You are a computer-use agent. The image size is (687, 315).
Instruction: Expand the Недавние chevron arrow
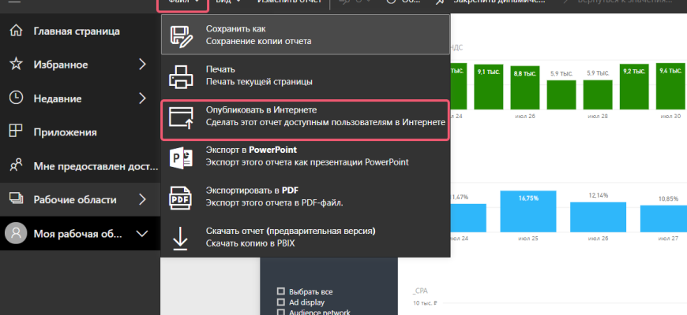[x=142, y=98]
